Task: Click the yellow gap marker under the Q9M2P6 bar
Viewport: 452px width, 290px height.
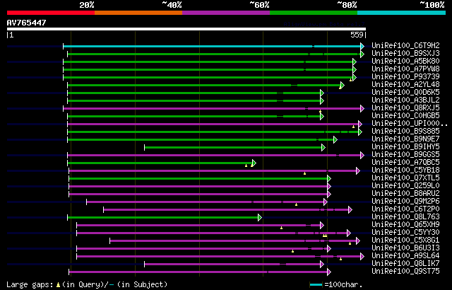Action: [296, 204]
